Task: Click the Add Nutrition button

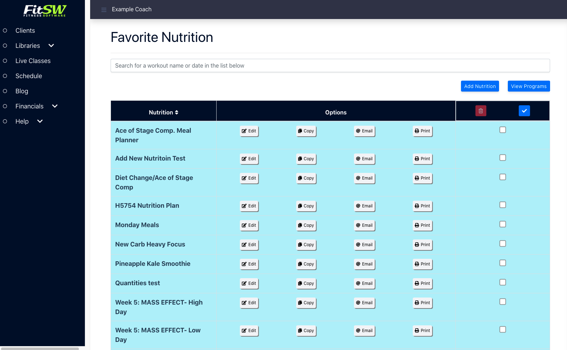Action: (480, 86)
